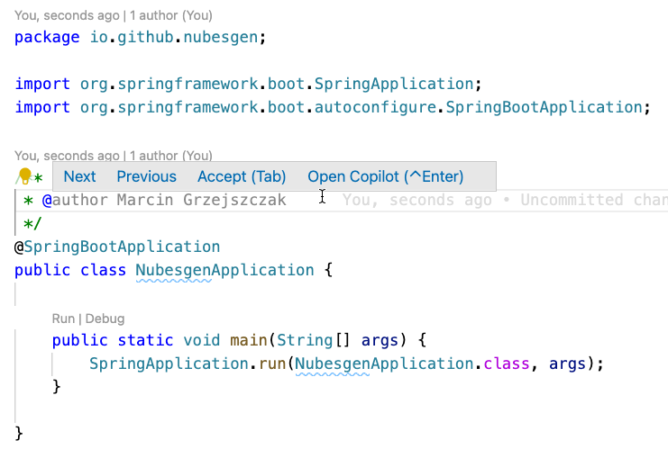
Task: Click the autoconfigure.SpringBootApplication import line
Action: tap(333, 107)
